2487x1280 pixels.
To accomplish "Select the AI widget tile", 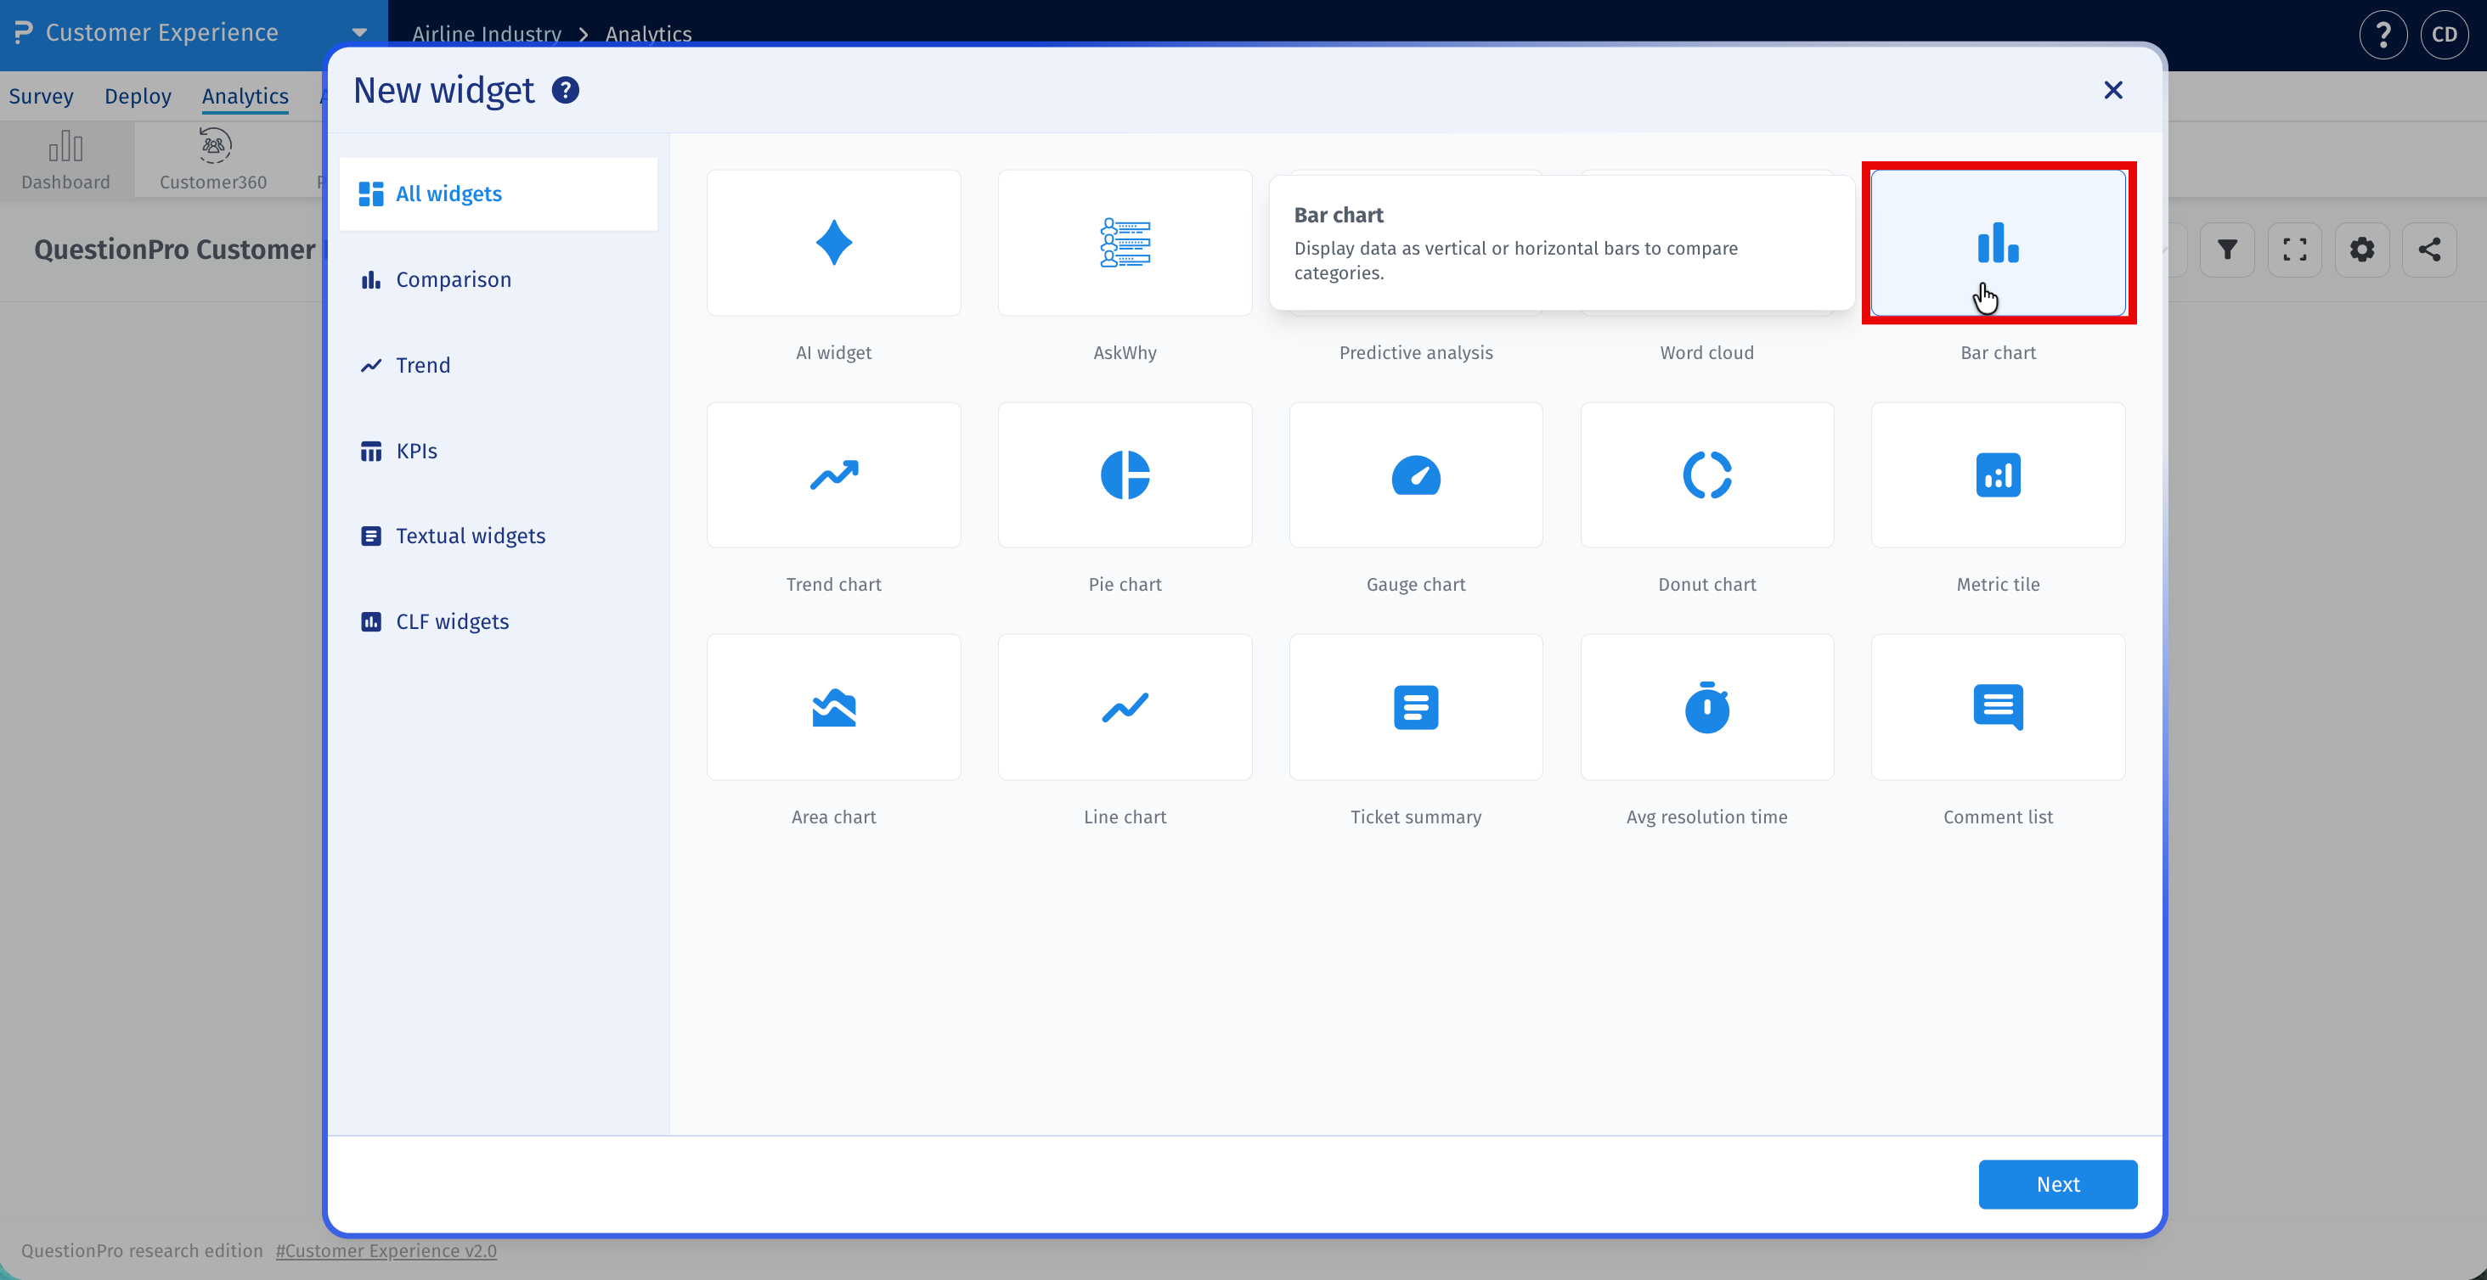I will 833,242.
